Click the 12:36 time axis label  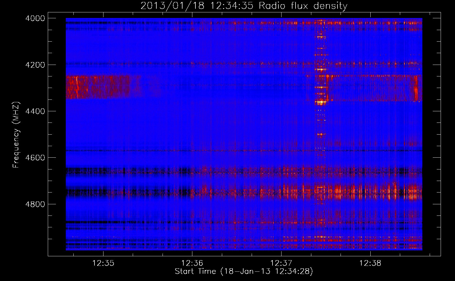click(x=192, y=263)
